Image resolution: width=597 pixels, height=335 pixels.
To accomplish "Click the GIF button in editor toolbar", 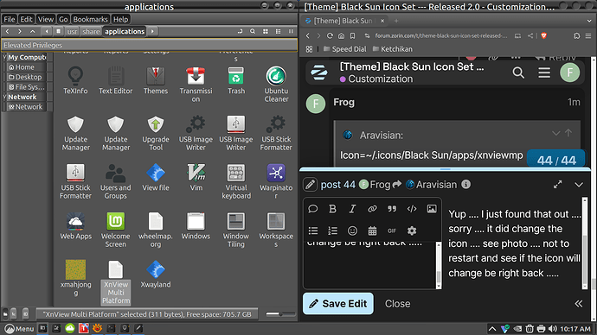I will [x=392, y=231].
